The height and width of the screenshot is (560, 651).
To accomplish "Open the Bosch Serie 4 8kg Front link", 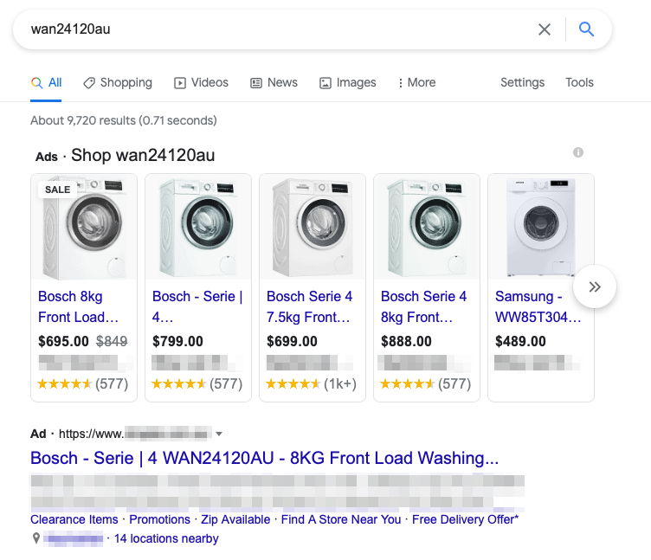I will pos(424,306).
